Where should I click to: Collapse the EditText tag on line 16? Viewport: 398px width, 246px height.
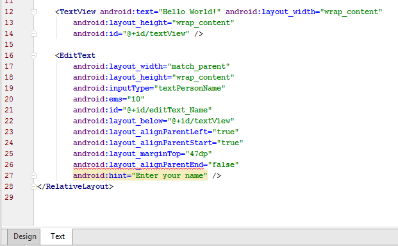(33, 55)
